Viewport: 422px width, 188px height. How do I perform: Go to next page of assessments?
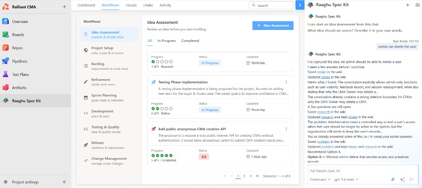pyautogui.click(x=251, y=176)
